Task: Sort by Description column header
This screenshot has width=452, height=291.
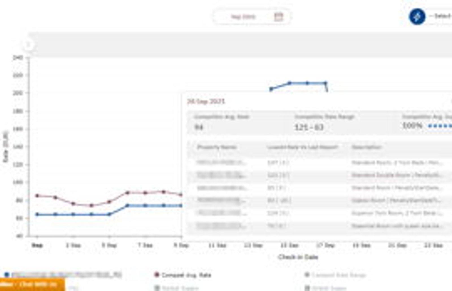Action: tap(366, 147)
